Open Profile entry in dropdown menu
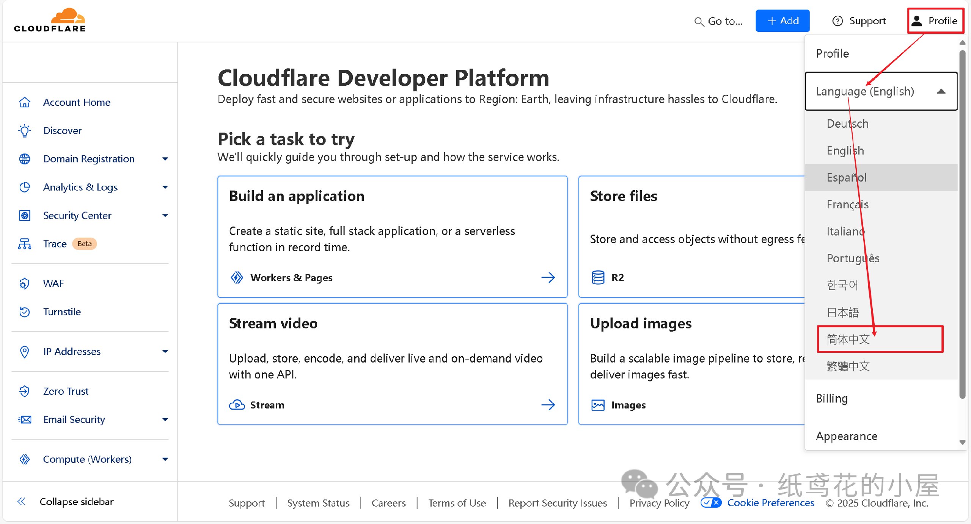The width and height of the screenshot is (971, 524). pyautogui.click(x=881, y=53)
